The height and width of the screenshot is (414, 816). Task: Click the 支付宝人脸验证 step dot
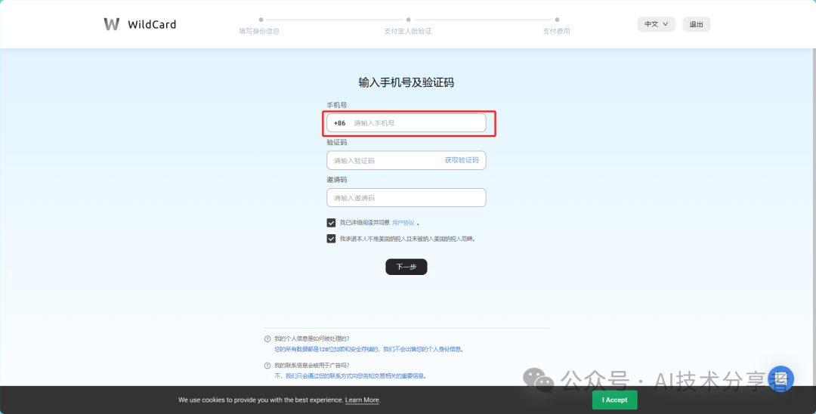point(408,20)
